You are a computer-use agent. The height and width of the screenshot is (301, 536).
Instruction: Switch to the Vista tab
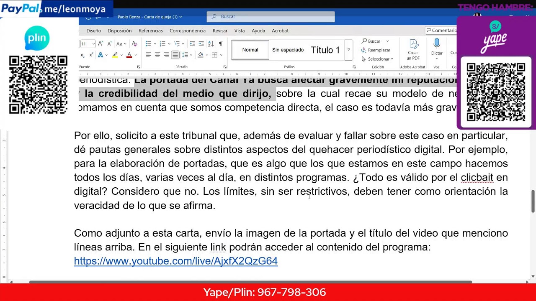point(240,31)
